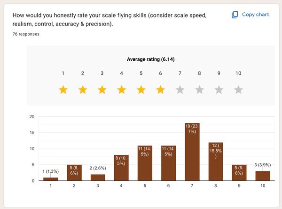Click the Copy chart text link

[x=255, y=15]
